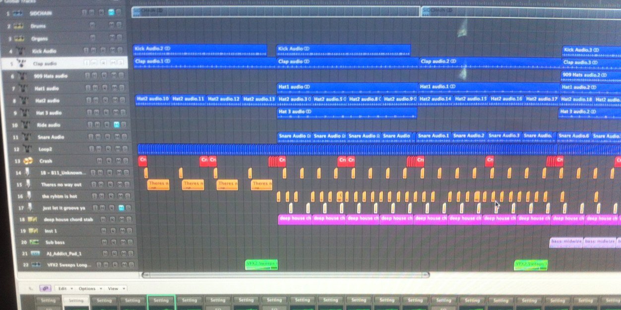
Task: Select the Hat1 audio.1 region
Action: click(489, 88)
